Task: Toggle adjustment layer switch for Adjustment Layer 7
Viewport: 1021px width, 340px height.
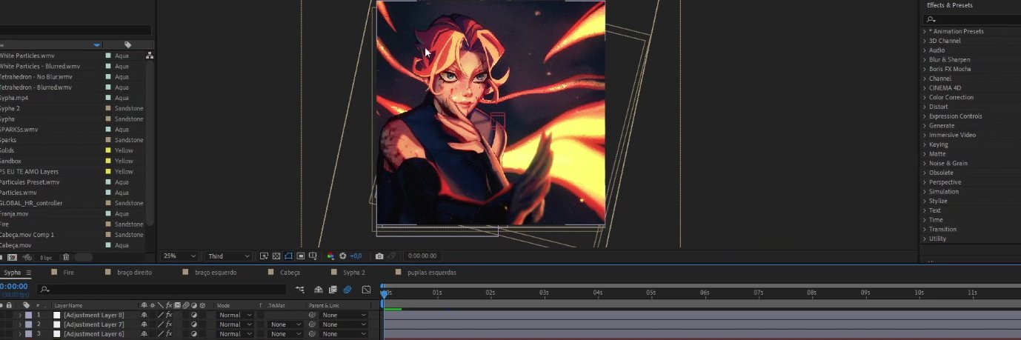Action: (x=194, y=324)
